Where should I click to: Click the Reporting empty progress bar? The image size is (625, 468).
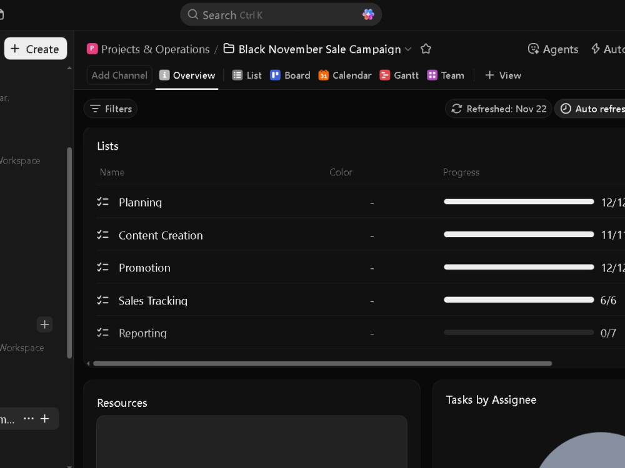click(519, 333)
